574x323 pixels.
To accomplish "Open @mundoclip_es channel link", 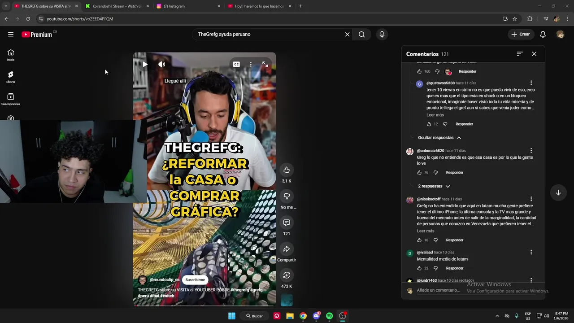I will (165, 280).
